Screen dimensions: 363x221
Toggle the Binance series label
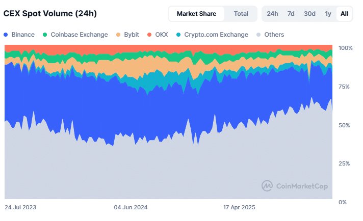pos(23,35)
